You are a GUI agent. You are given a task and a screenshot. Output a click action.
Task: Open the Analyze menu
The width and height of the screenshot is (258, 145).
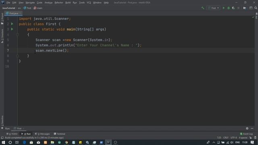coord(48,3)
